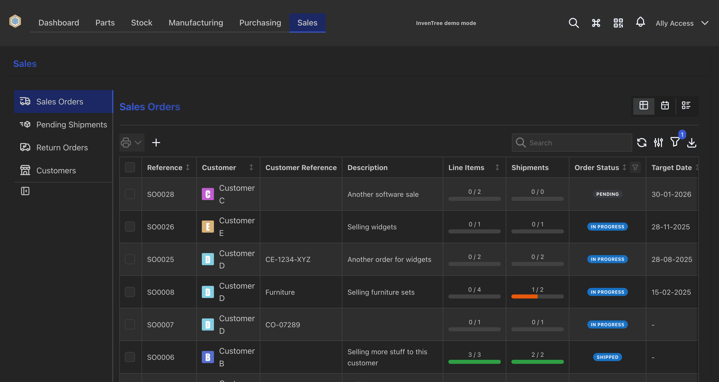Expand the Ally Access user menu
This screenshot has height=382, width=719.
682,23
